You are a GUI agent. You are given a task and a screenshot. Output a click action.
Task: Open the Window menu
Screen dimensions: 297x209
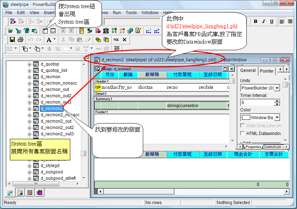click(150, 13)
